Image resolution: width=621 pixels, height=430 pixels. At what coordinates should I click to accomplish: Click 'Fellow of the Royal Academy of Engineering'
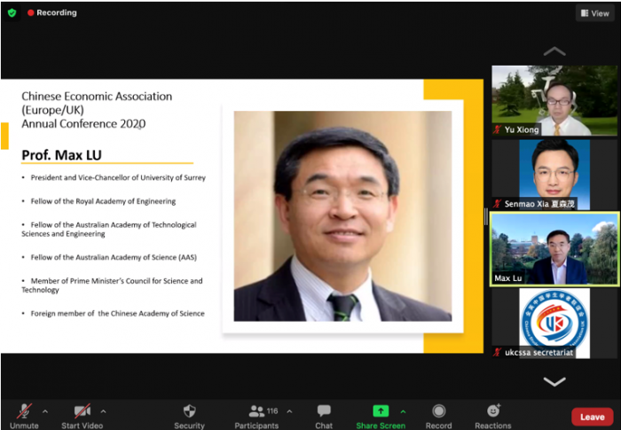point(103,201)
